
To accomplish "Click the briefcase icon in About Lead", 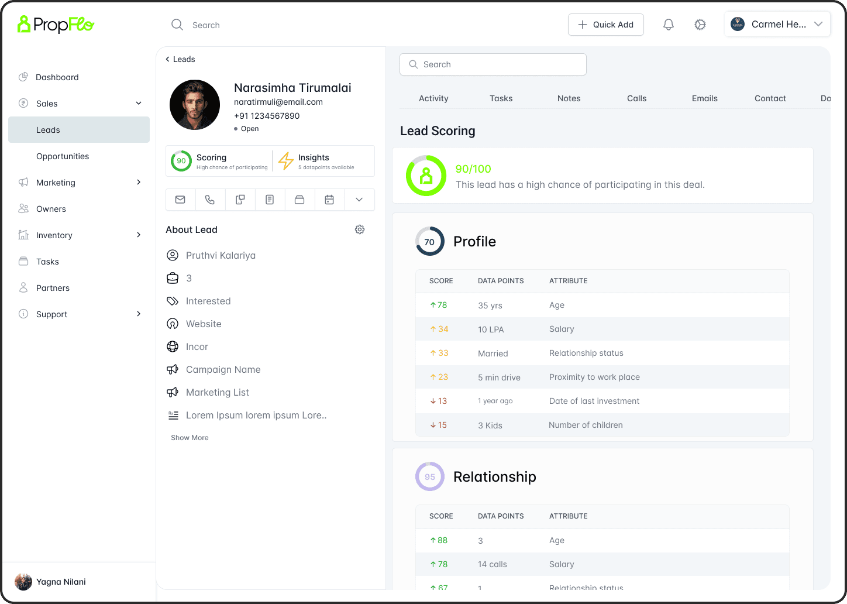I will (173, 278).
